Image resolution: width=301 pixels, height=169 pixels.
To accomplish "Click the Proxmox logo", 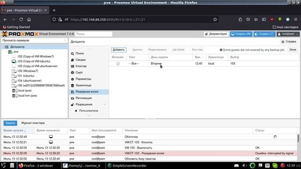I will pos(20,34).
